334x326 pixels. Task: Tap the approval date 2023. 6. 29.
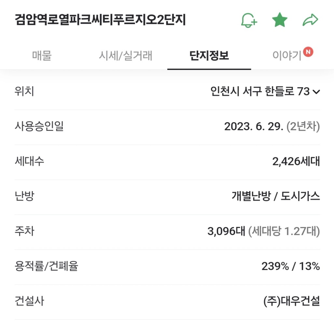[x=254, y=127]
